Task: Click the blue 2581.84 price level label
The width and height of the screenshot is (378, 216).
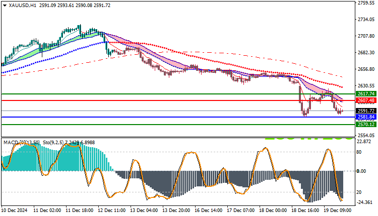Action: point(366,117)
